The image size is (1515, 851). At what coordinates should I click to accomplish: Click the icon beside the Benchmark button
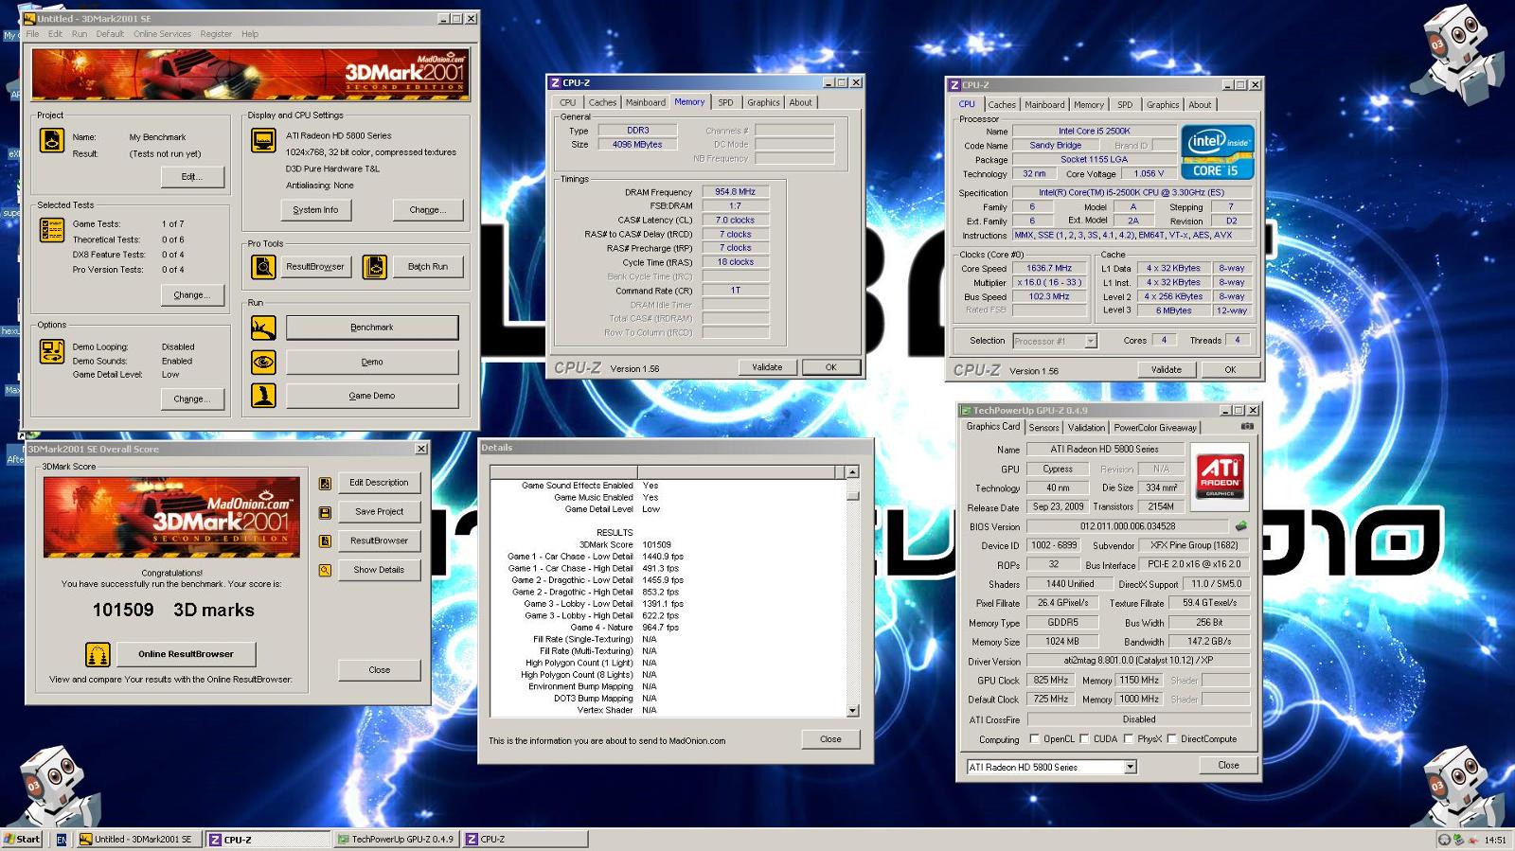[x=263, y=328]
